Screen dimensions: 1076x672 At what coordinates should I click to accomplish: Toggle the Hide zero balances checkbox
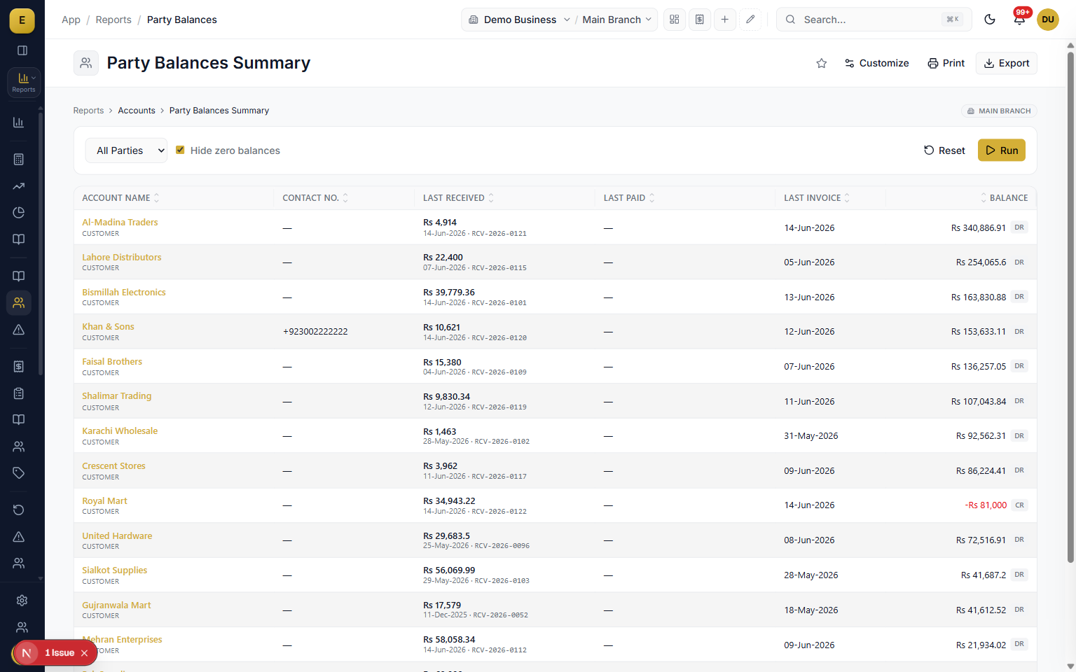180,150
